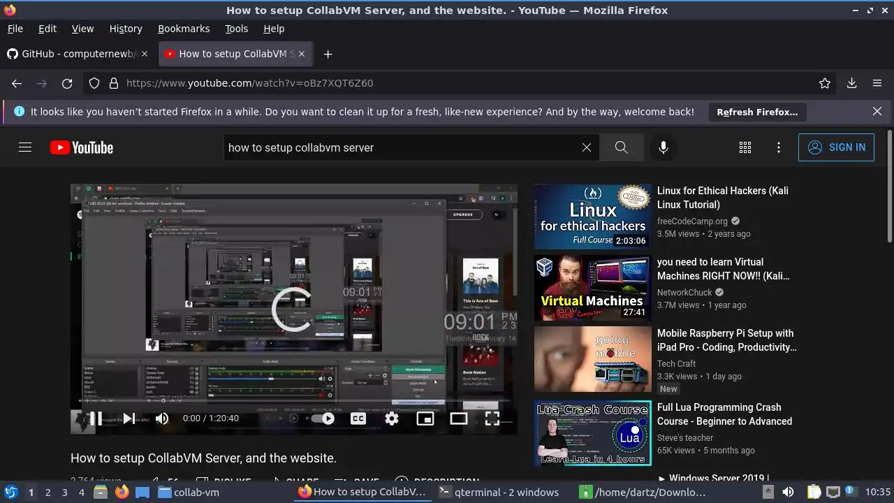Screen dimensions: 894x503
Task: Mute the video player volume
Action: pos(162,418)
